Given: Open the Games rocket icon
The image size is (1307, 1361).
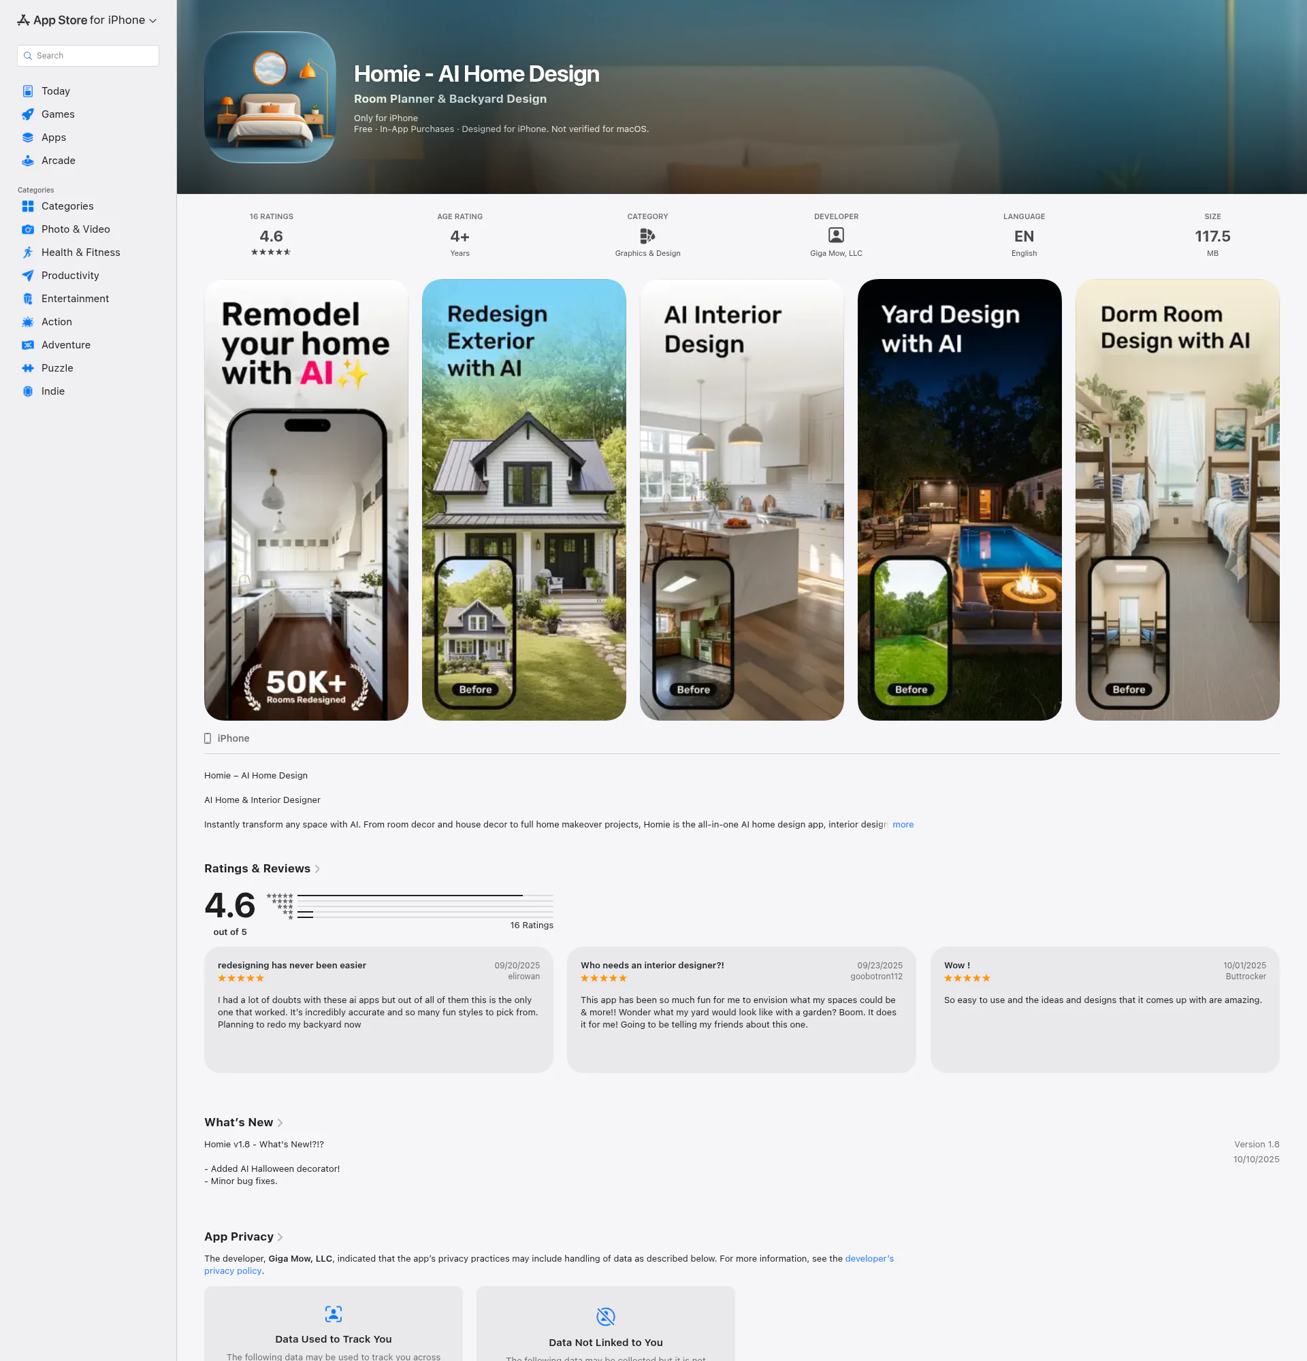Looking at the screenshot, I should click(x=28, y=114).
